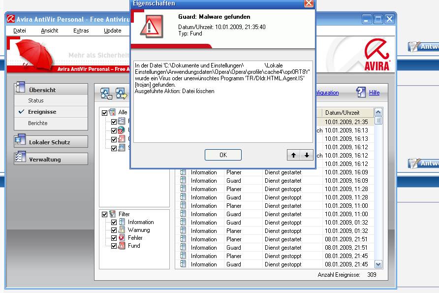Click the previous event up-arrow button

pos(293,155)
